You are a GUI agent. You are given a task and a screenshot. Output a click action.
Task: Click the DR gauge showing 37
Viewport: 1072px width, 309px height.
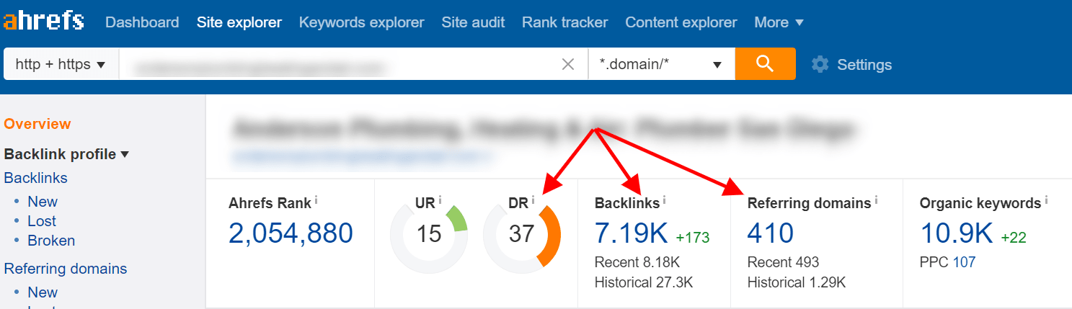click(521, 234)
